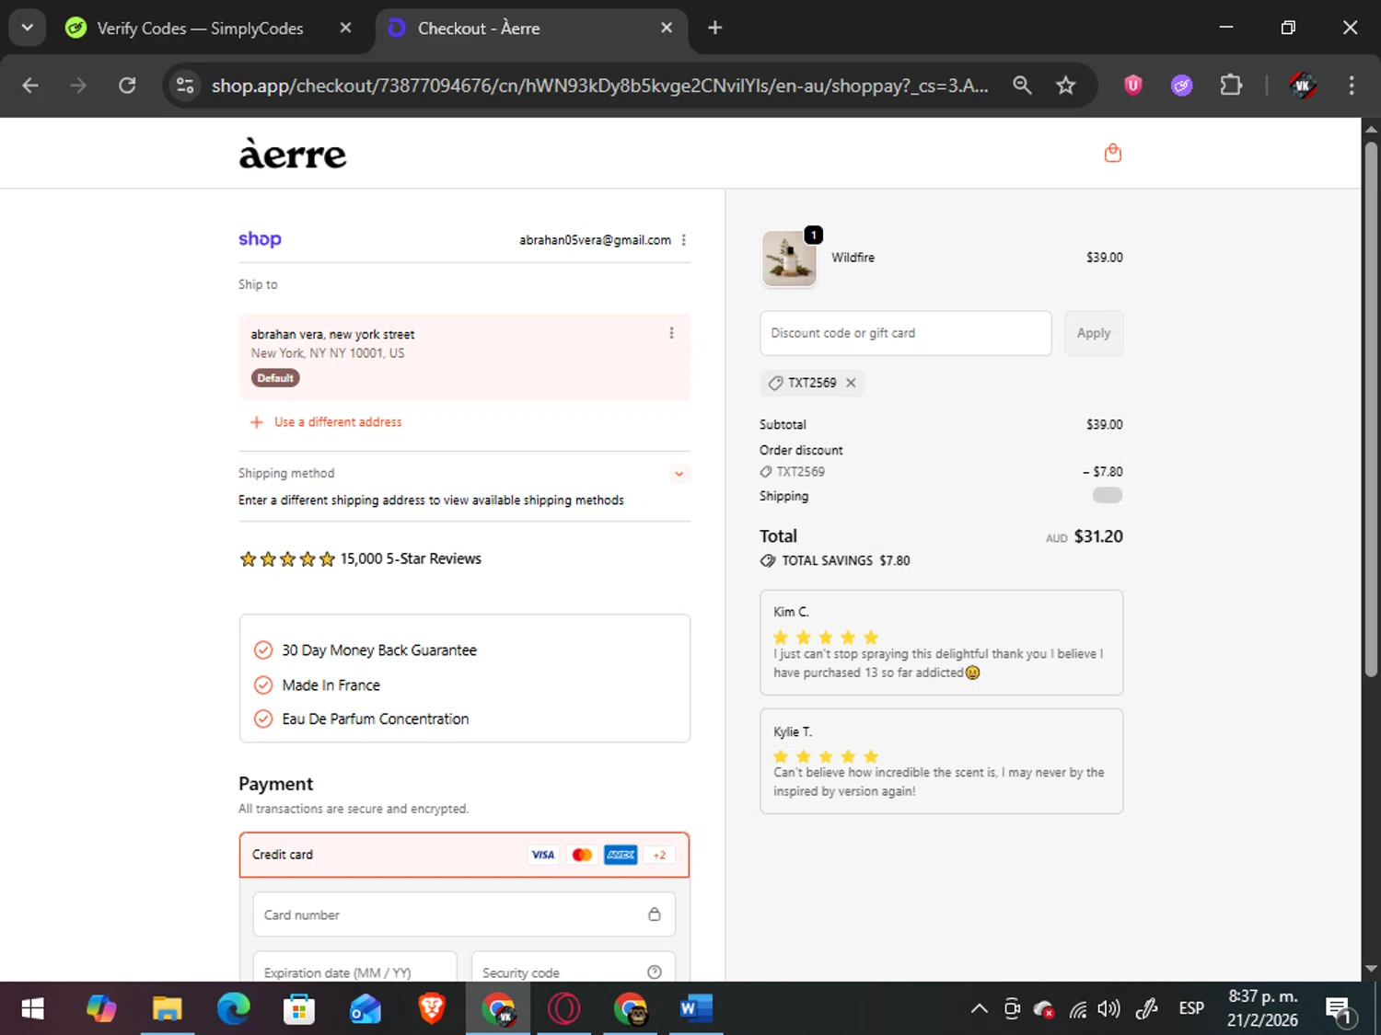Switch the ESP input language

pyautogui.click(x=1191, y=1009)
